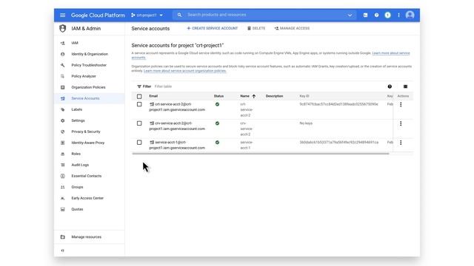The height and width of the screenshot is (266, 474).
Task: Click the Manage resources folder icon
Action: 62,237
